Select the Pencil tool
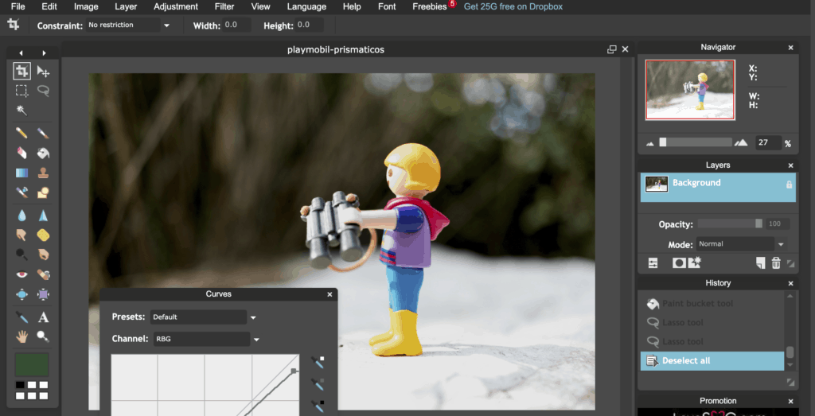Viewport: 815px width, 416px height. click(x=21, y=133)
